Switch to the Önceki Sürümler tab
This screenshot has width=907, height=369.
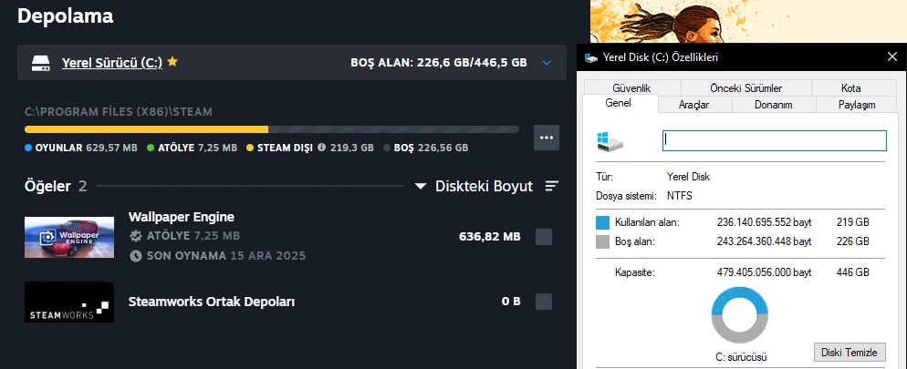tap(746, 88)
